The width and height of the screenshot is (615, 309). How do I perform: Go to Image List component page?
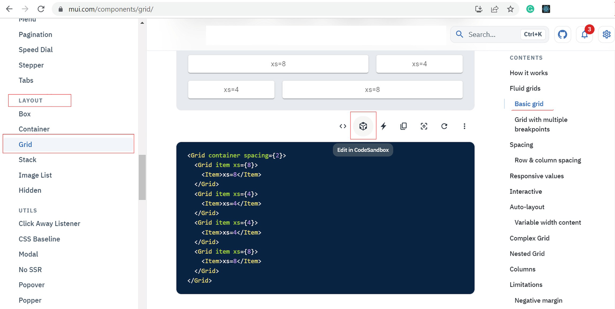[x=35, y=175]
